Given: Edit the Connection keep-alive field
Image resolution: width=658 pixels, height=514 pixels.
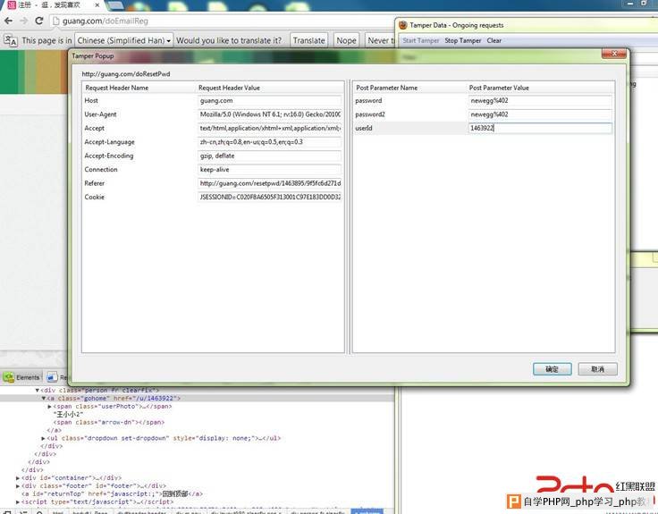Looking at the screenshot, I should tap(269, 170).
